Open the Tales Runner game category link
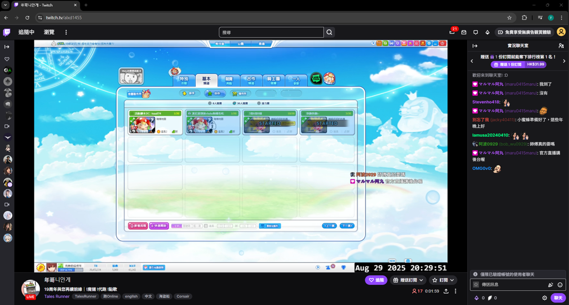This screenshot has height=305, width=569. tap(57, 297)
